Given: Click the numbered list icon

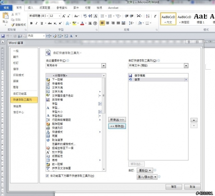Looking at the screenshot, I should (x=110, y=16).
